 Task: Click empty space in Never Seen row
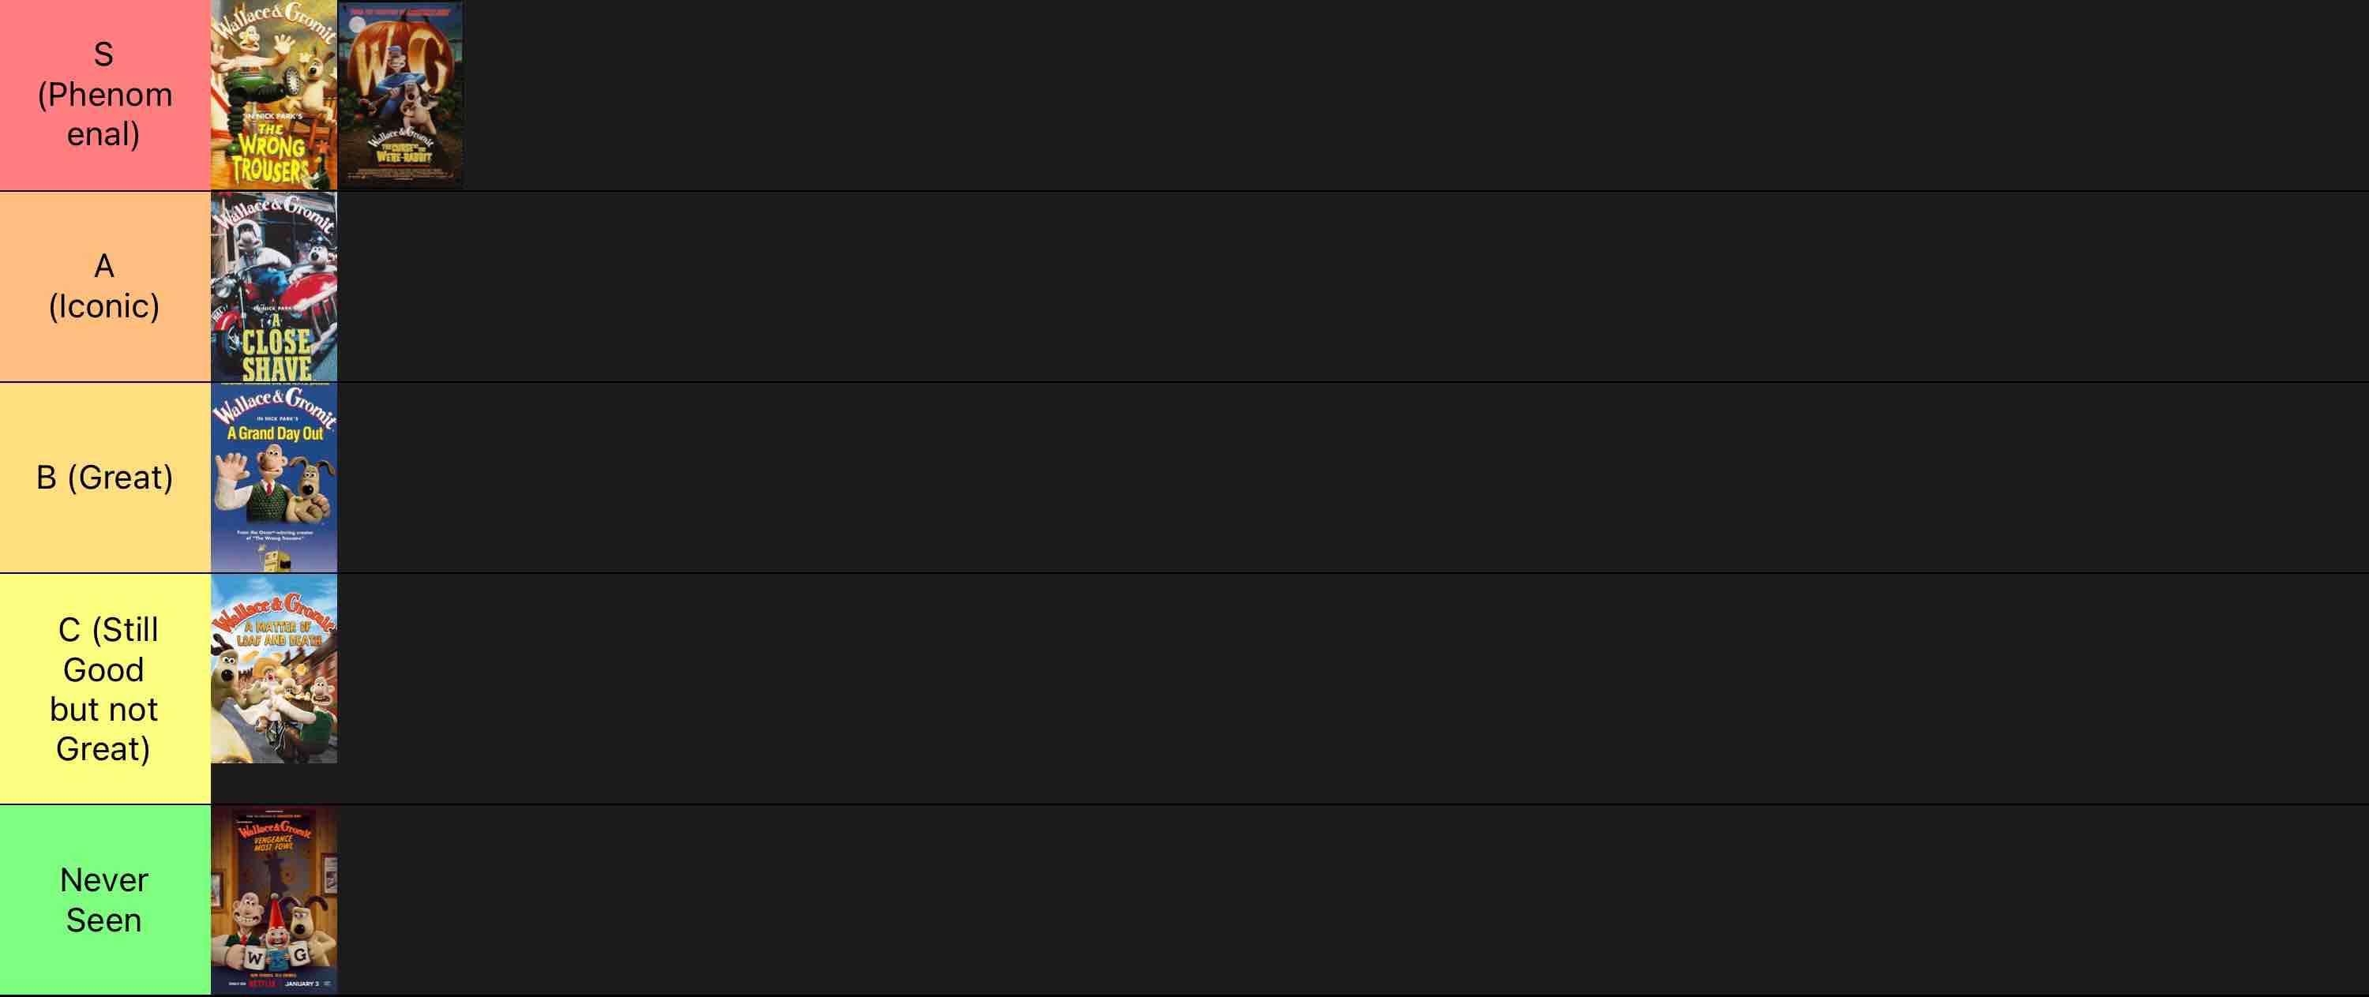pos(1353,899)
